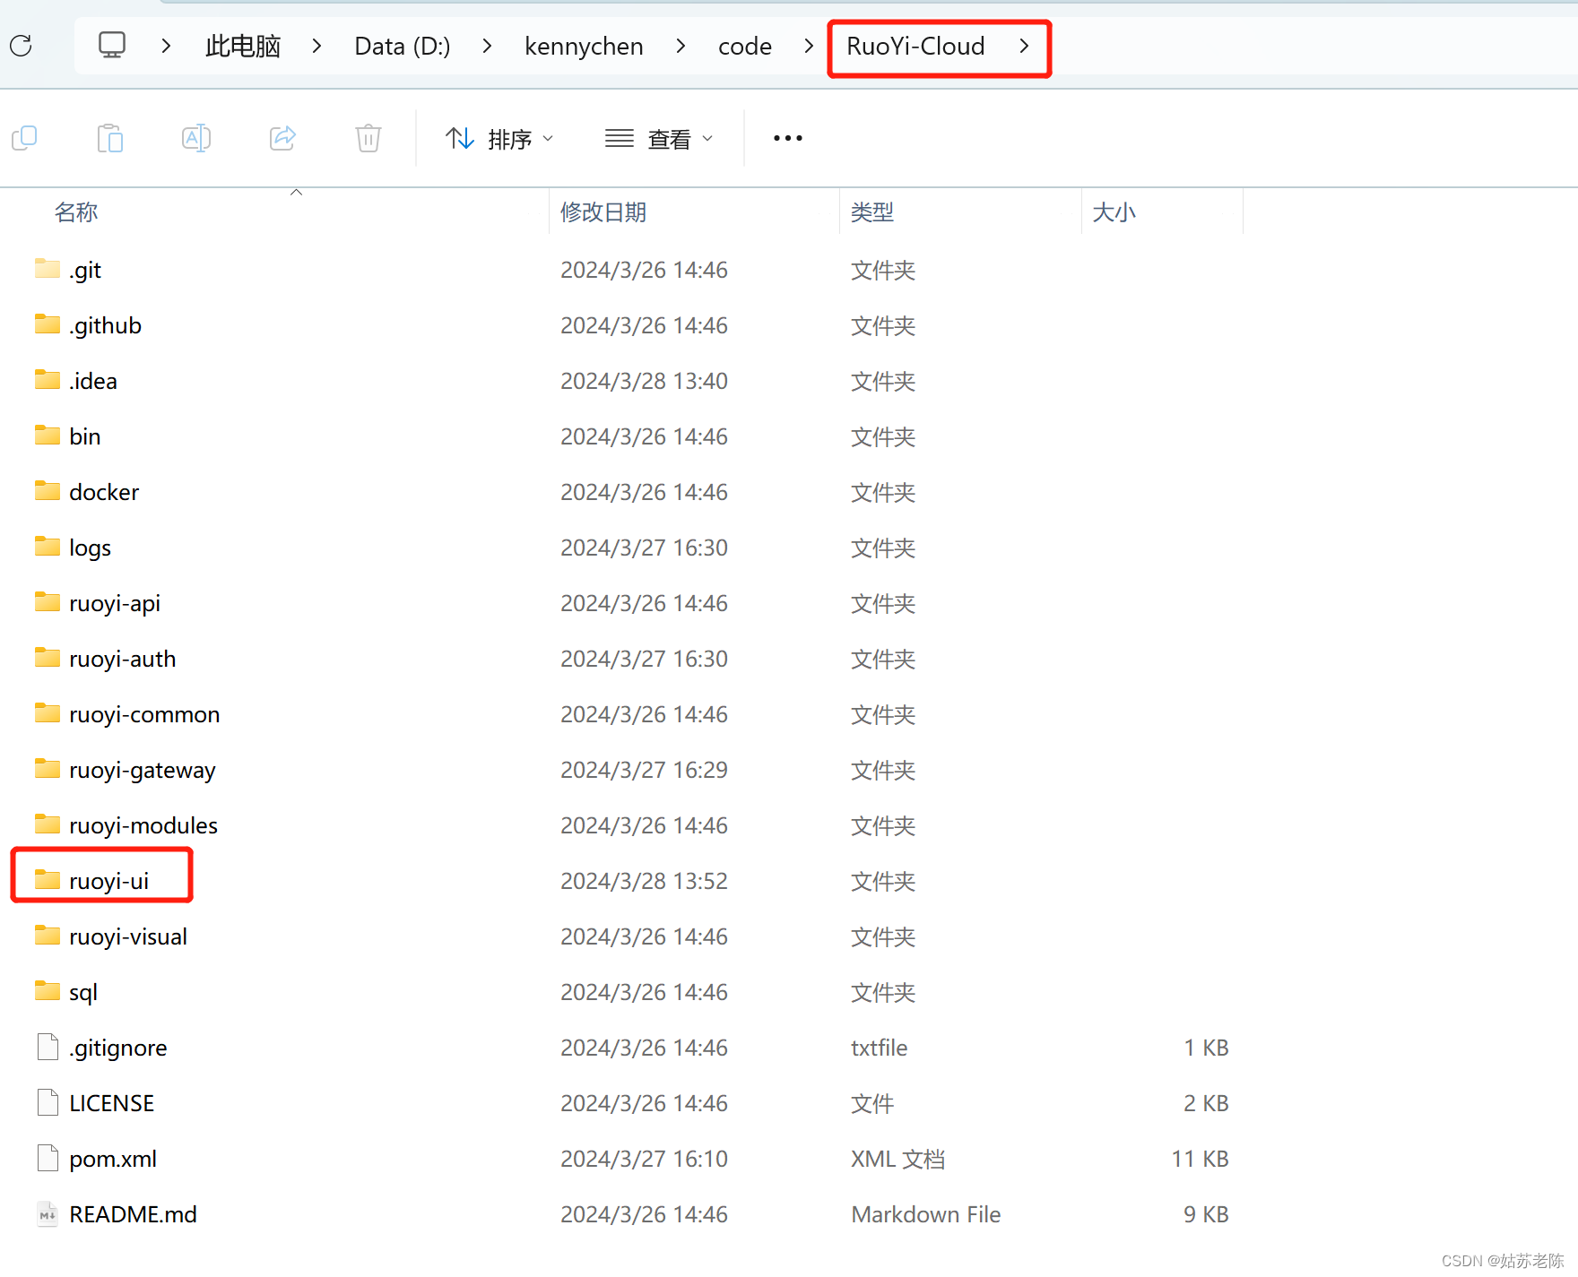This screenshot has height=1277, width=1578.
Task: Select the ruoyi-api folder icon
Action: point(48,602)
